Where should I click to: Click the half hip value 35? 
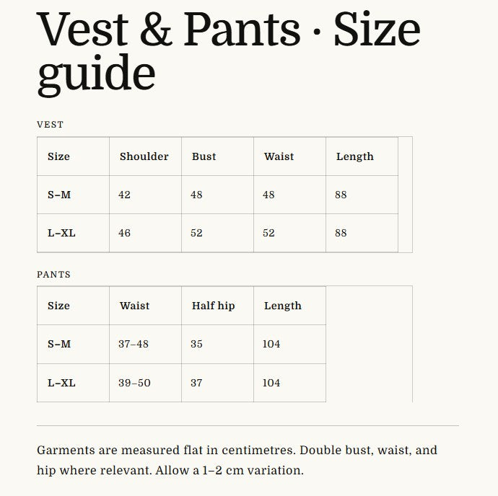(x=196, y=344)
